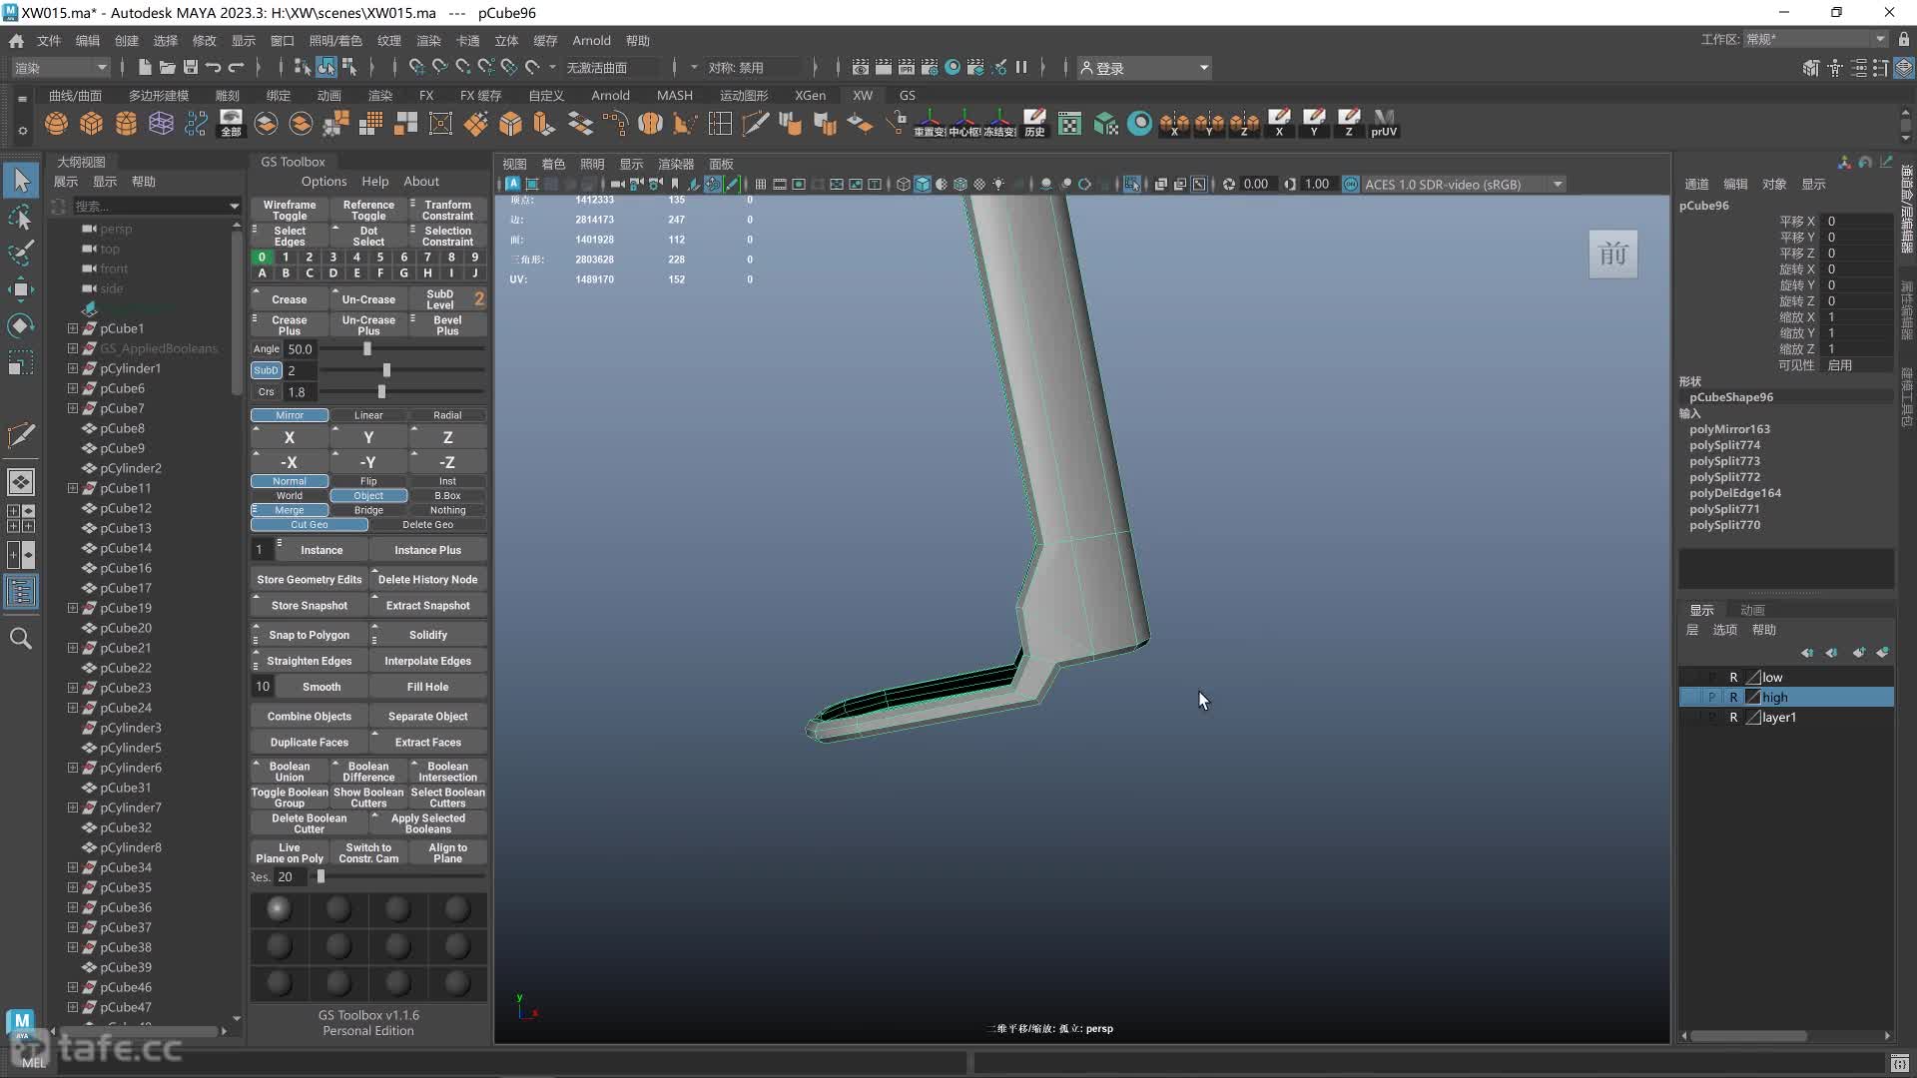1917x1078 pixels.
Task: Redo the action with the arrow icon
Action: click(236, 68)
